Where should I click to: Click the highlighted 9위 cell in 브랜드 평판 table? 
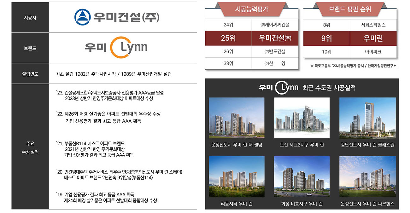point(327,38)
